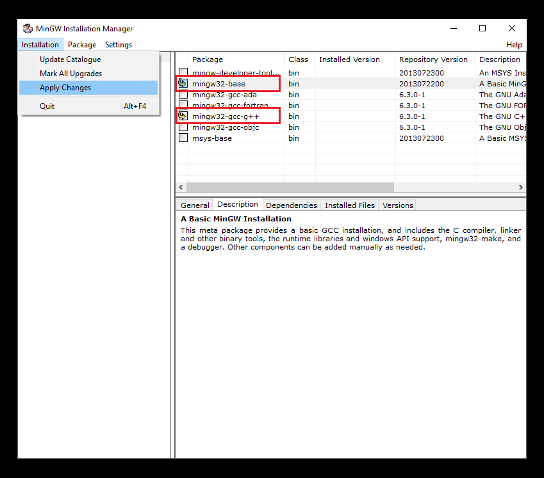Check the mingw32-gcc-ada package checkbox
The height and width of the screenshot is (478, 544).
pyautogui.click(x=183, y=94)
